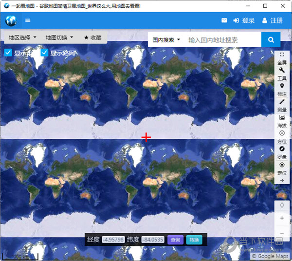The image size is (292, 261).
Task: Open the 罗盘 compass tool
Action: 282,153
